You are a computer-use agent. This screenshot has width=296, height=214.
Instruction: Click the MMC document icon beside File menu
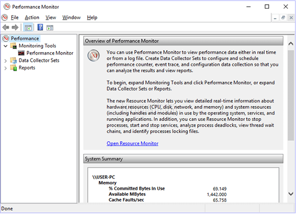click(x=5, y=17)
